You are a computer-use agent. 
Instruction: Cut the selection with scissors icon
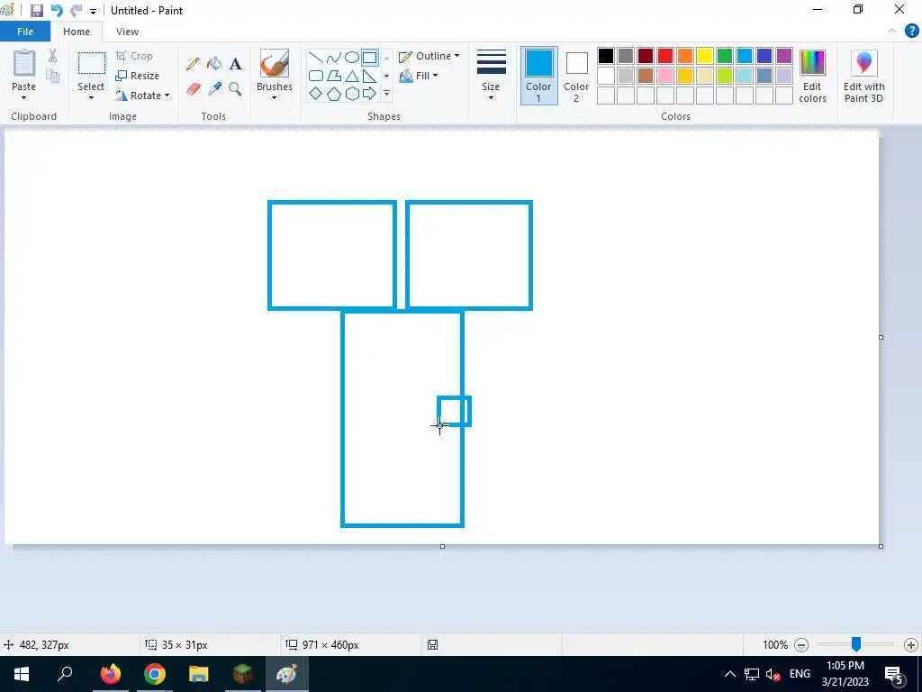tap(52, 56)
